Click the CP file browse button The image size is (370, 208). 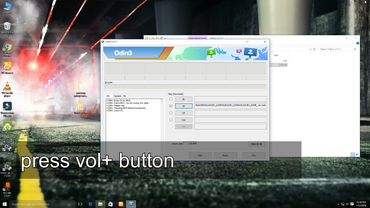click(x=184, y=113)
